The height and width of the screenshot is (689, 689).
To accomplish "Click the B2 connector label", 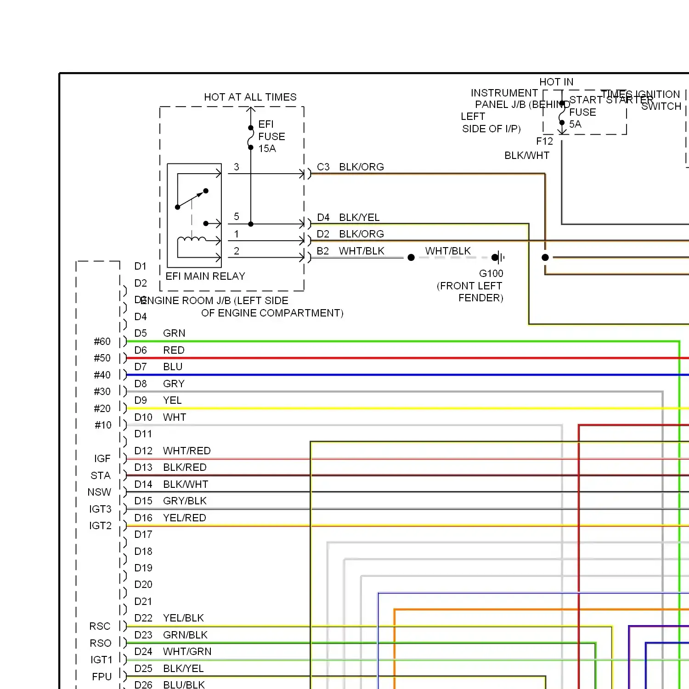I will pos(323,251).
